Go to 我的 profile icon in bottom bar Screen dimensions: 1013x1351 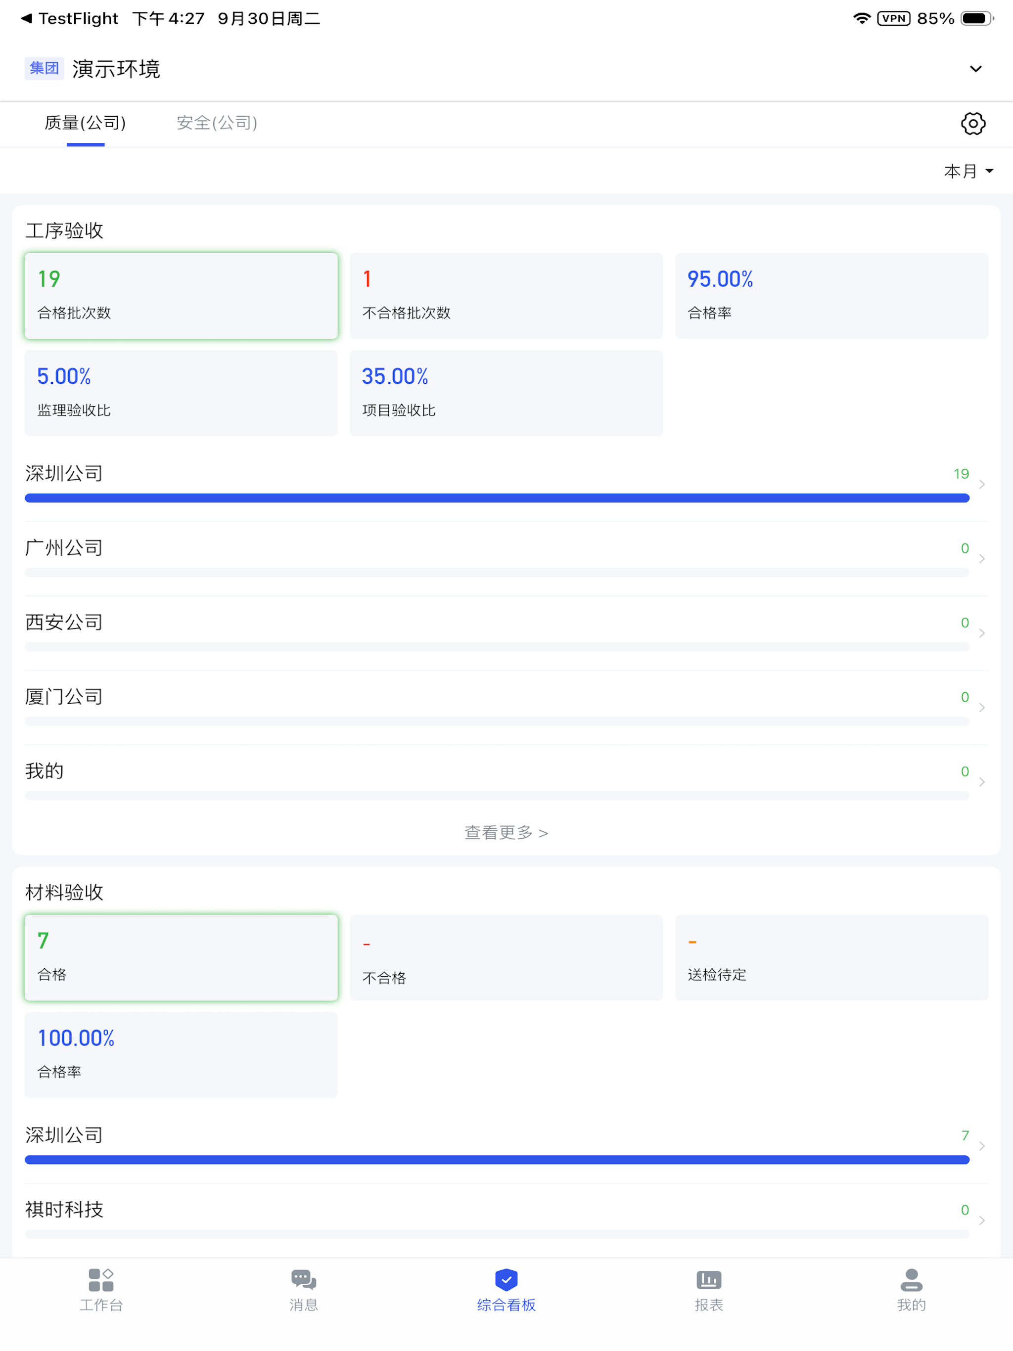coord(912,1279)
